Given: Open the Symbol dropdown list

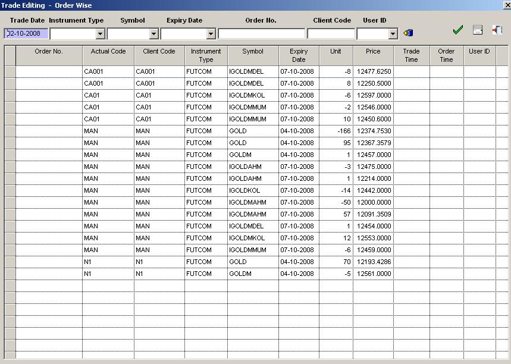Looking at the screenshot, I should 152,33.
